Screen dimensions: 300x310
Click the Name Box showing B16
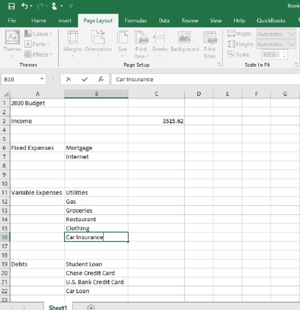click(20, 79)
